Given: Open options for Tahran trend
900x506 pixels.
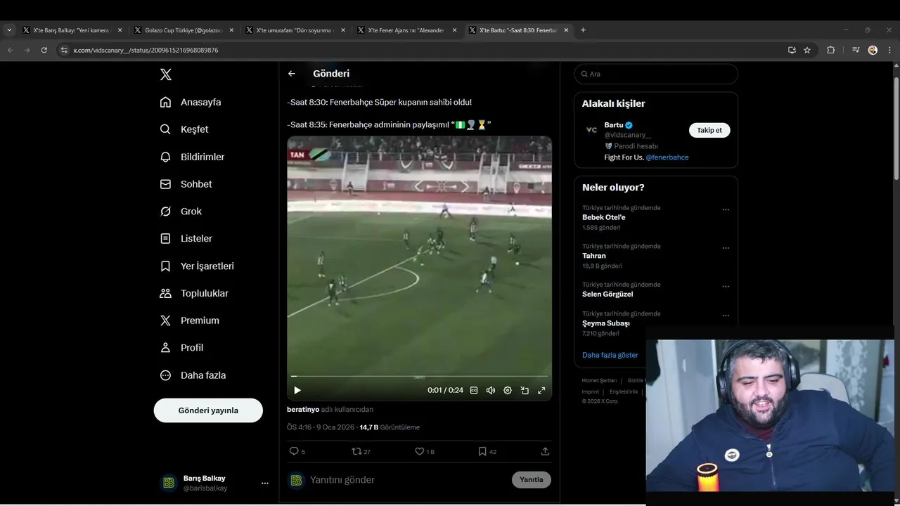Looking at the screenshot, I should (x=726, y=248).
